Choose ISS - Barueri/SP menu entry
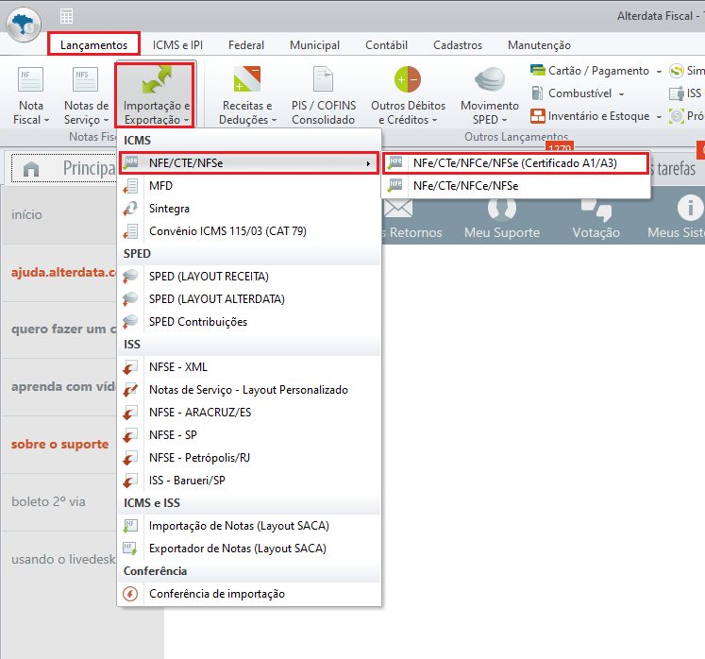The image size is (705, 659). [249, 481]
